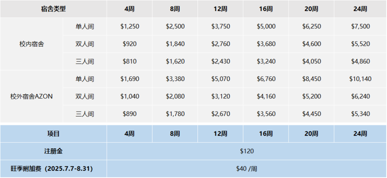This screenshot has width=387, height=178.
Task: Select the $1,250 price cell
Action: (130, 27)
